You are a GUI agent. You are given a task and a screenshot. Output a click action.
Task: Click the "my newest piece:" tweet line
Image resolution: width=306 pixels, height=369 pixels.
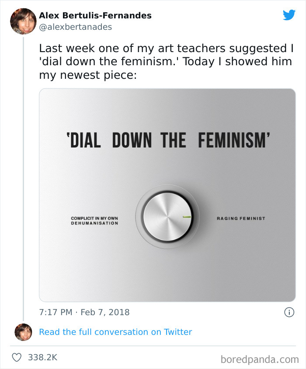click(88, 75)
